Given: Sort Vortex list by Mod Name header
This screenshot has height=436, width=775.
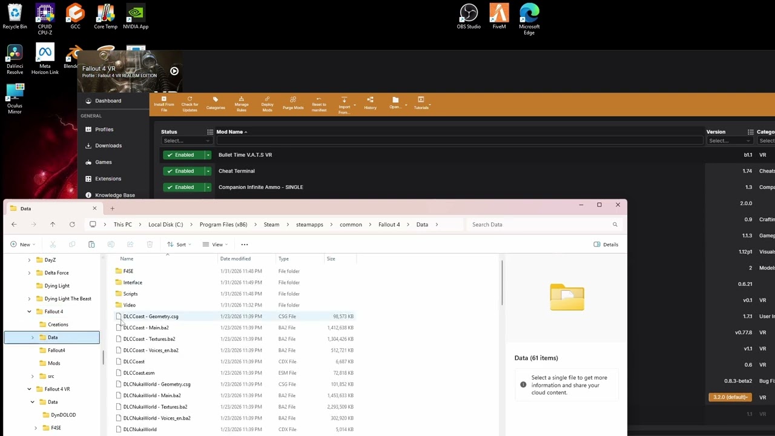Looking at the screenshot, I should click(231, 132).
